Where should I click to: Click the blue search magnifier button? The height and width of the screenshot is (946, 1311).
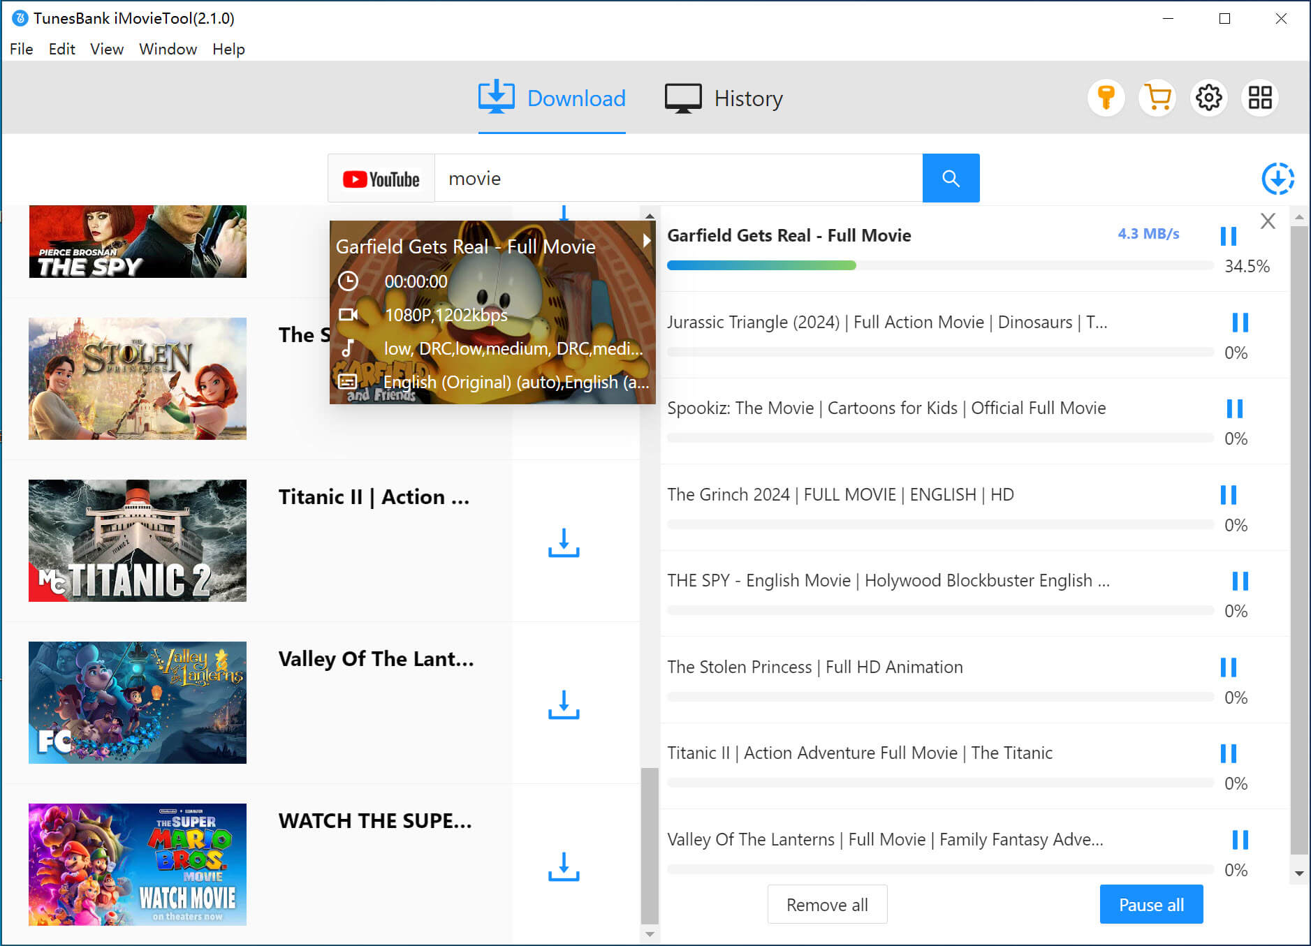(951, 178)
